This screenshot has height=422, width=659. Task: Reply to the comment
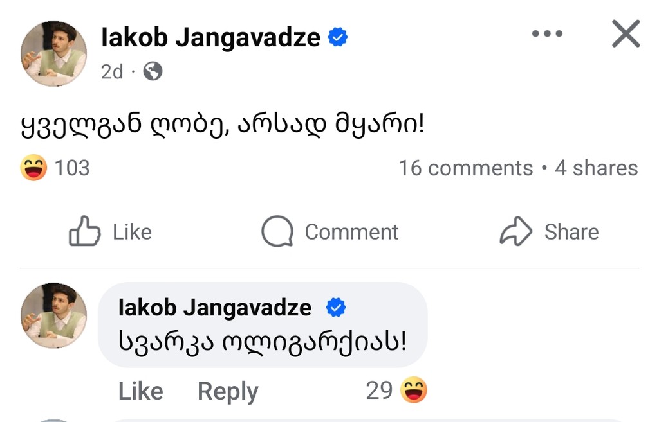[x=228, y=391]
